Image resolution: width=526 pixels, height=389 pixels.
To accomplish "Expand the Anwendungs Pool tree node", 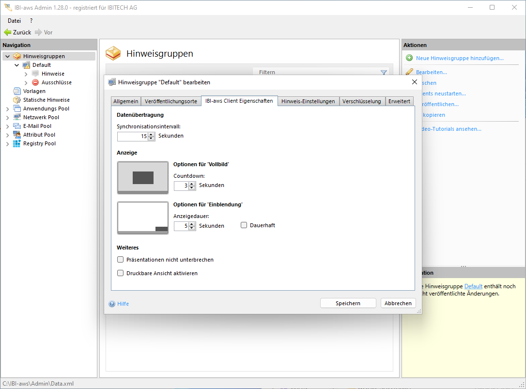I will [x=7, y=109].
